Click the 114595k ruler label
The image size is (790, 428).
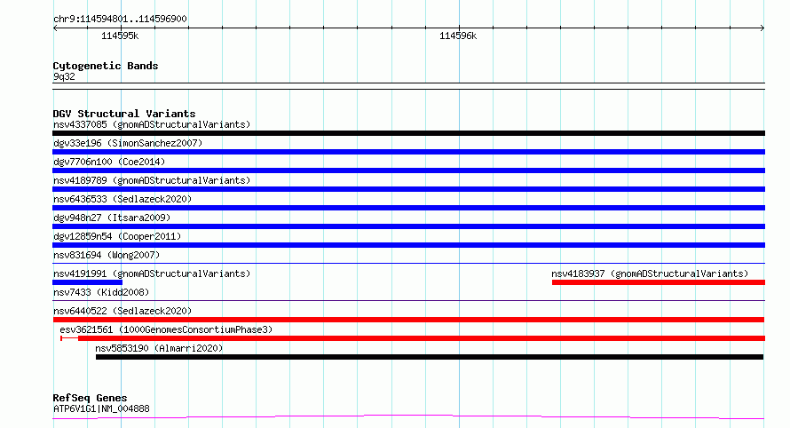[120, 36]
